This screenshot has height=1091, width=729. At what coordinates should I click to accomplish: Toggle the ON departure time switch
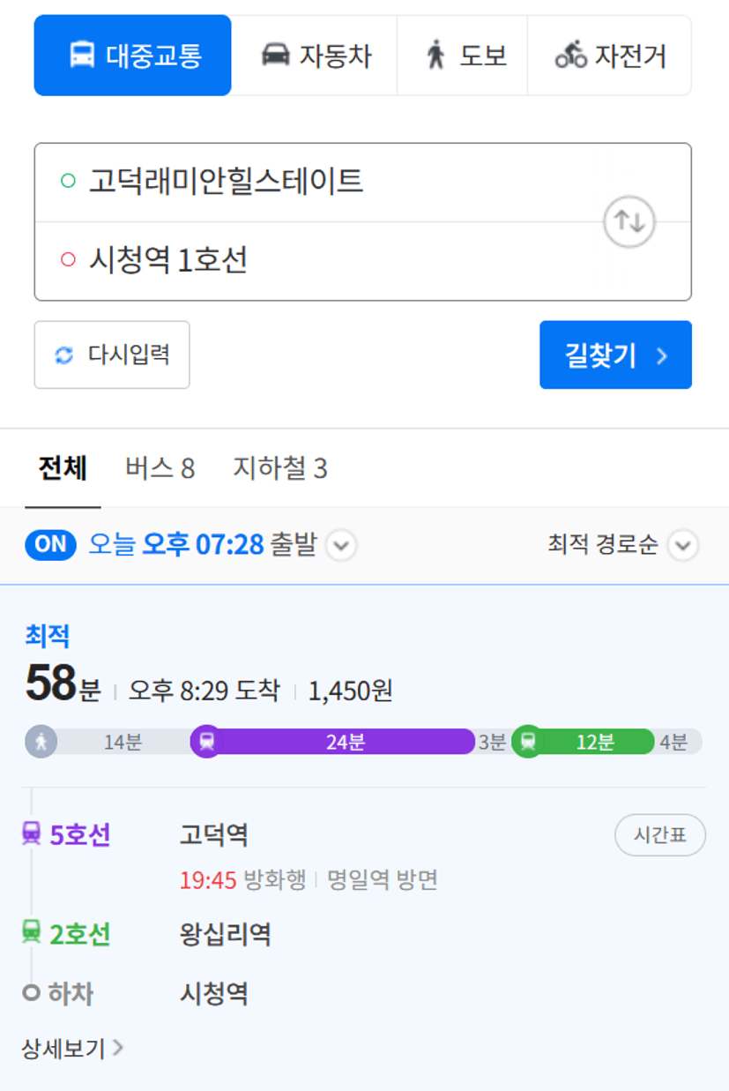tap(51, 545)
